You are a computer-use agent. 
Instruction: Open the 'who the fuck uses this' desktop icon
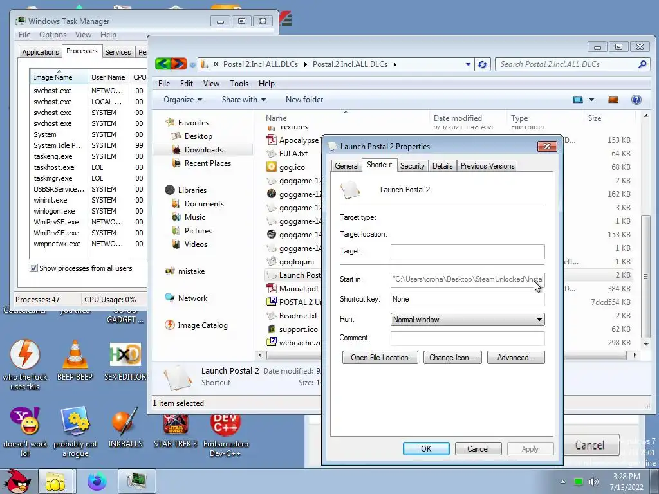(25, 365)
